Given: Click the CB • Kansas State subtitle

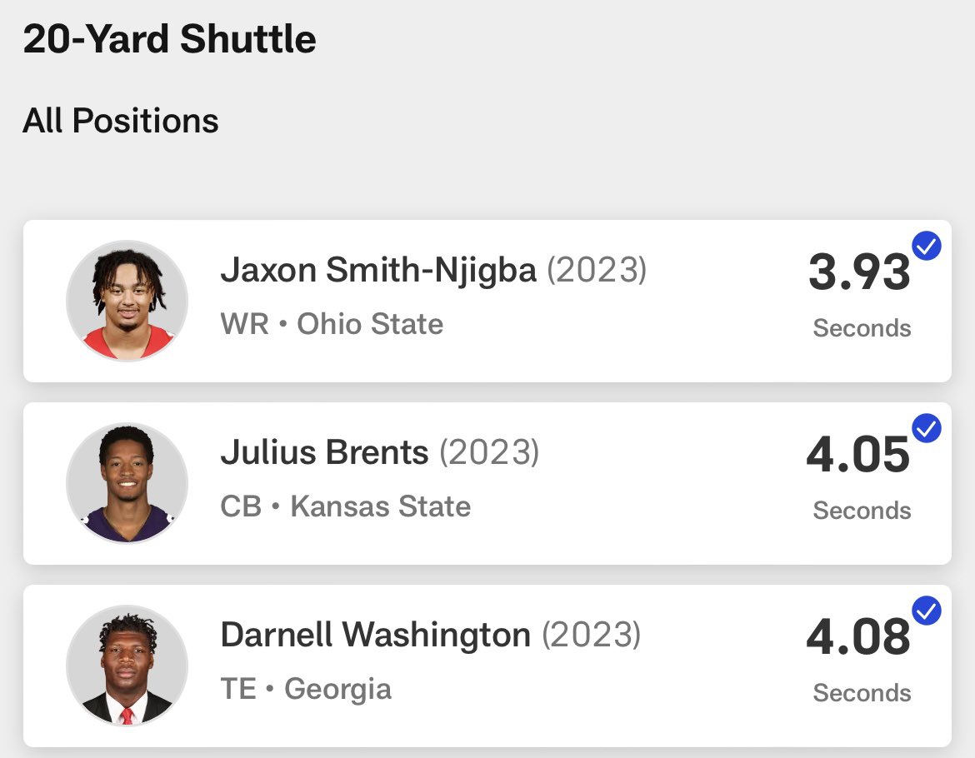Looking at the screenshot, I should pos(346,506).
